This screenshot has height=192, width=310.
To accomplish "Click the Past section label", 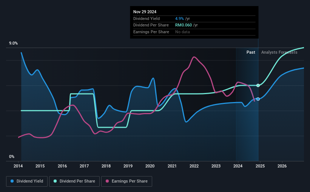I will 251,52.
